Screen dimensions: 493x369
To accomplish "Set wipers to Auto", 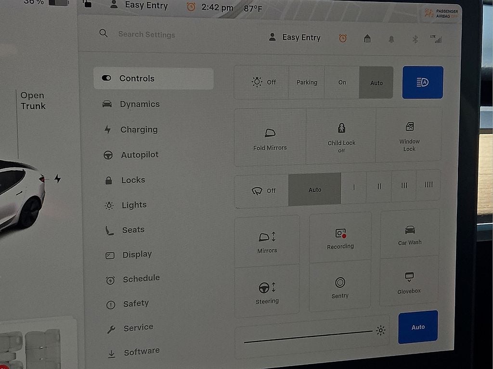I will [x=314, y=190].
